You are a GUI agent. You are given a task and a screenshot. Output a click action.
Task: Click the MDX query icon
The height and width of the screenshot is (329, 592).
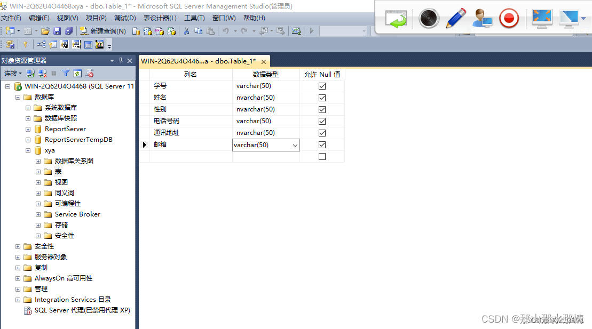148,31
